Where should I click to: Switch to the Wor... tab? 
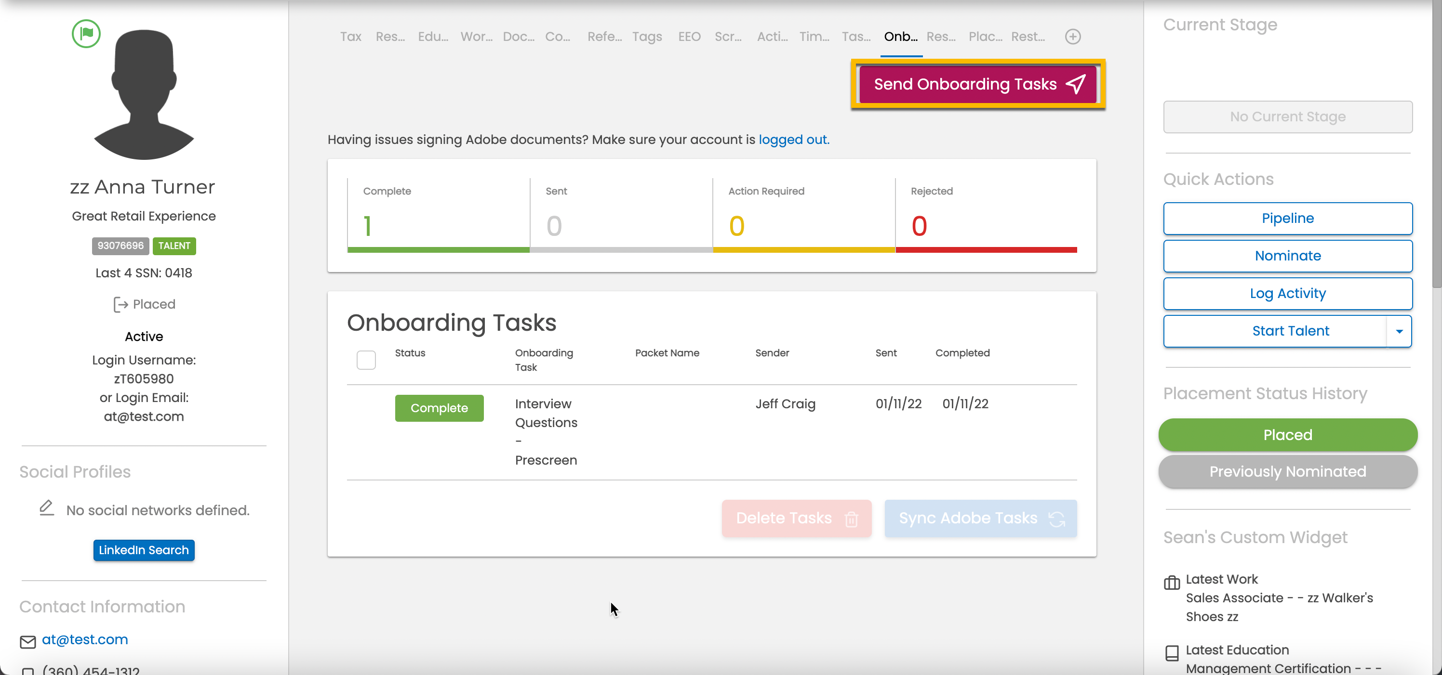[476, 37]
